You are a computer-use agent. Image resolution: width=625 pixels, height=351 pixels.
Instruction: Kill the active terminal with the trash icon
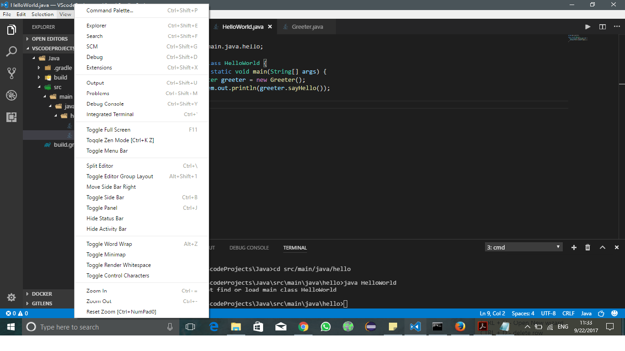click(x=587, y=247)
